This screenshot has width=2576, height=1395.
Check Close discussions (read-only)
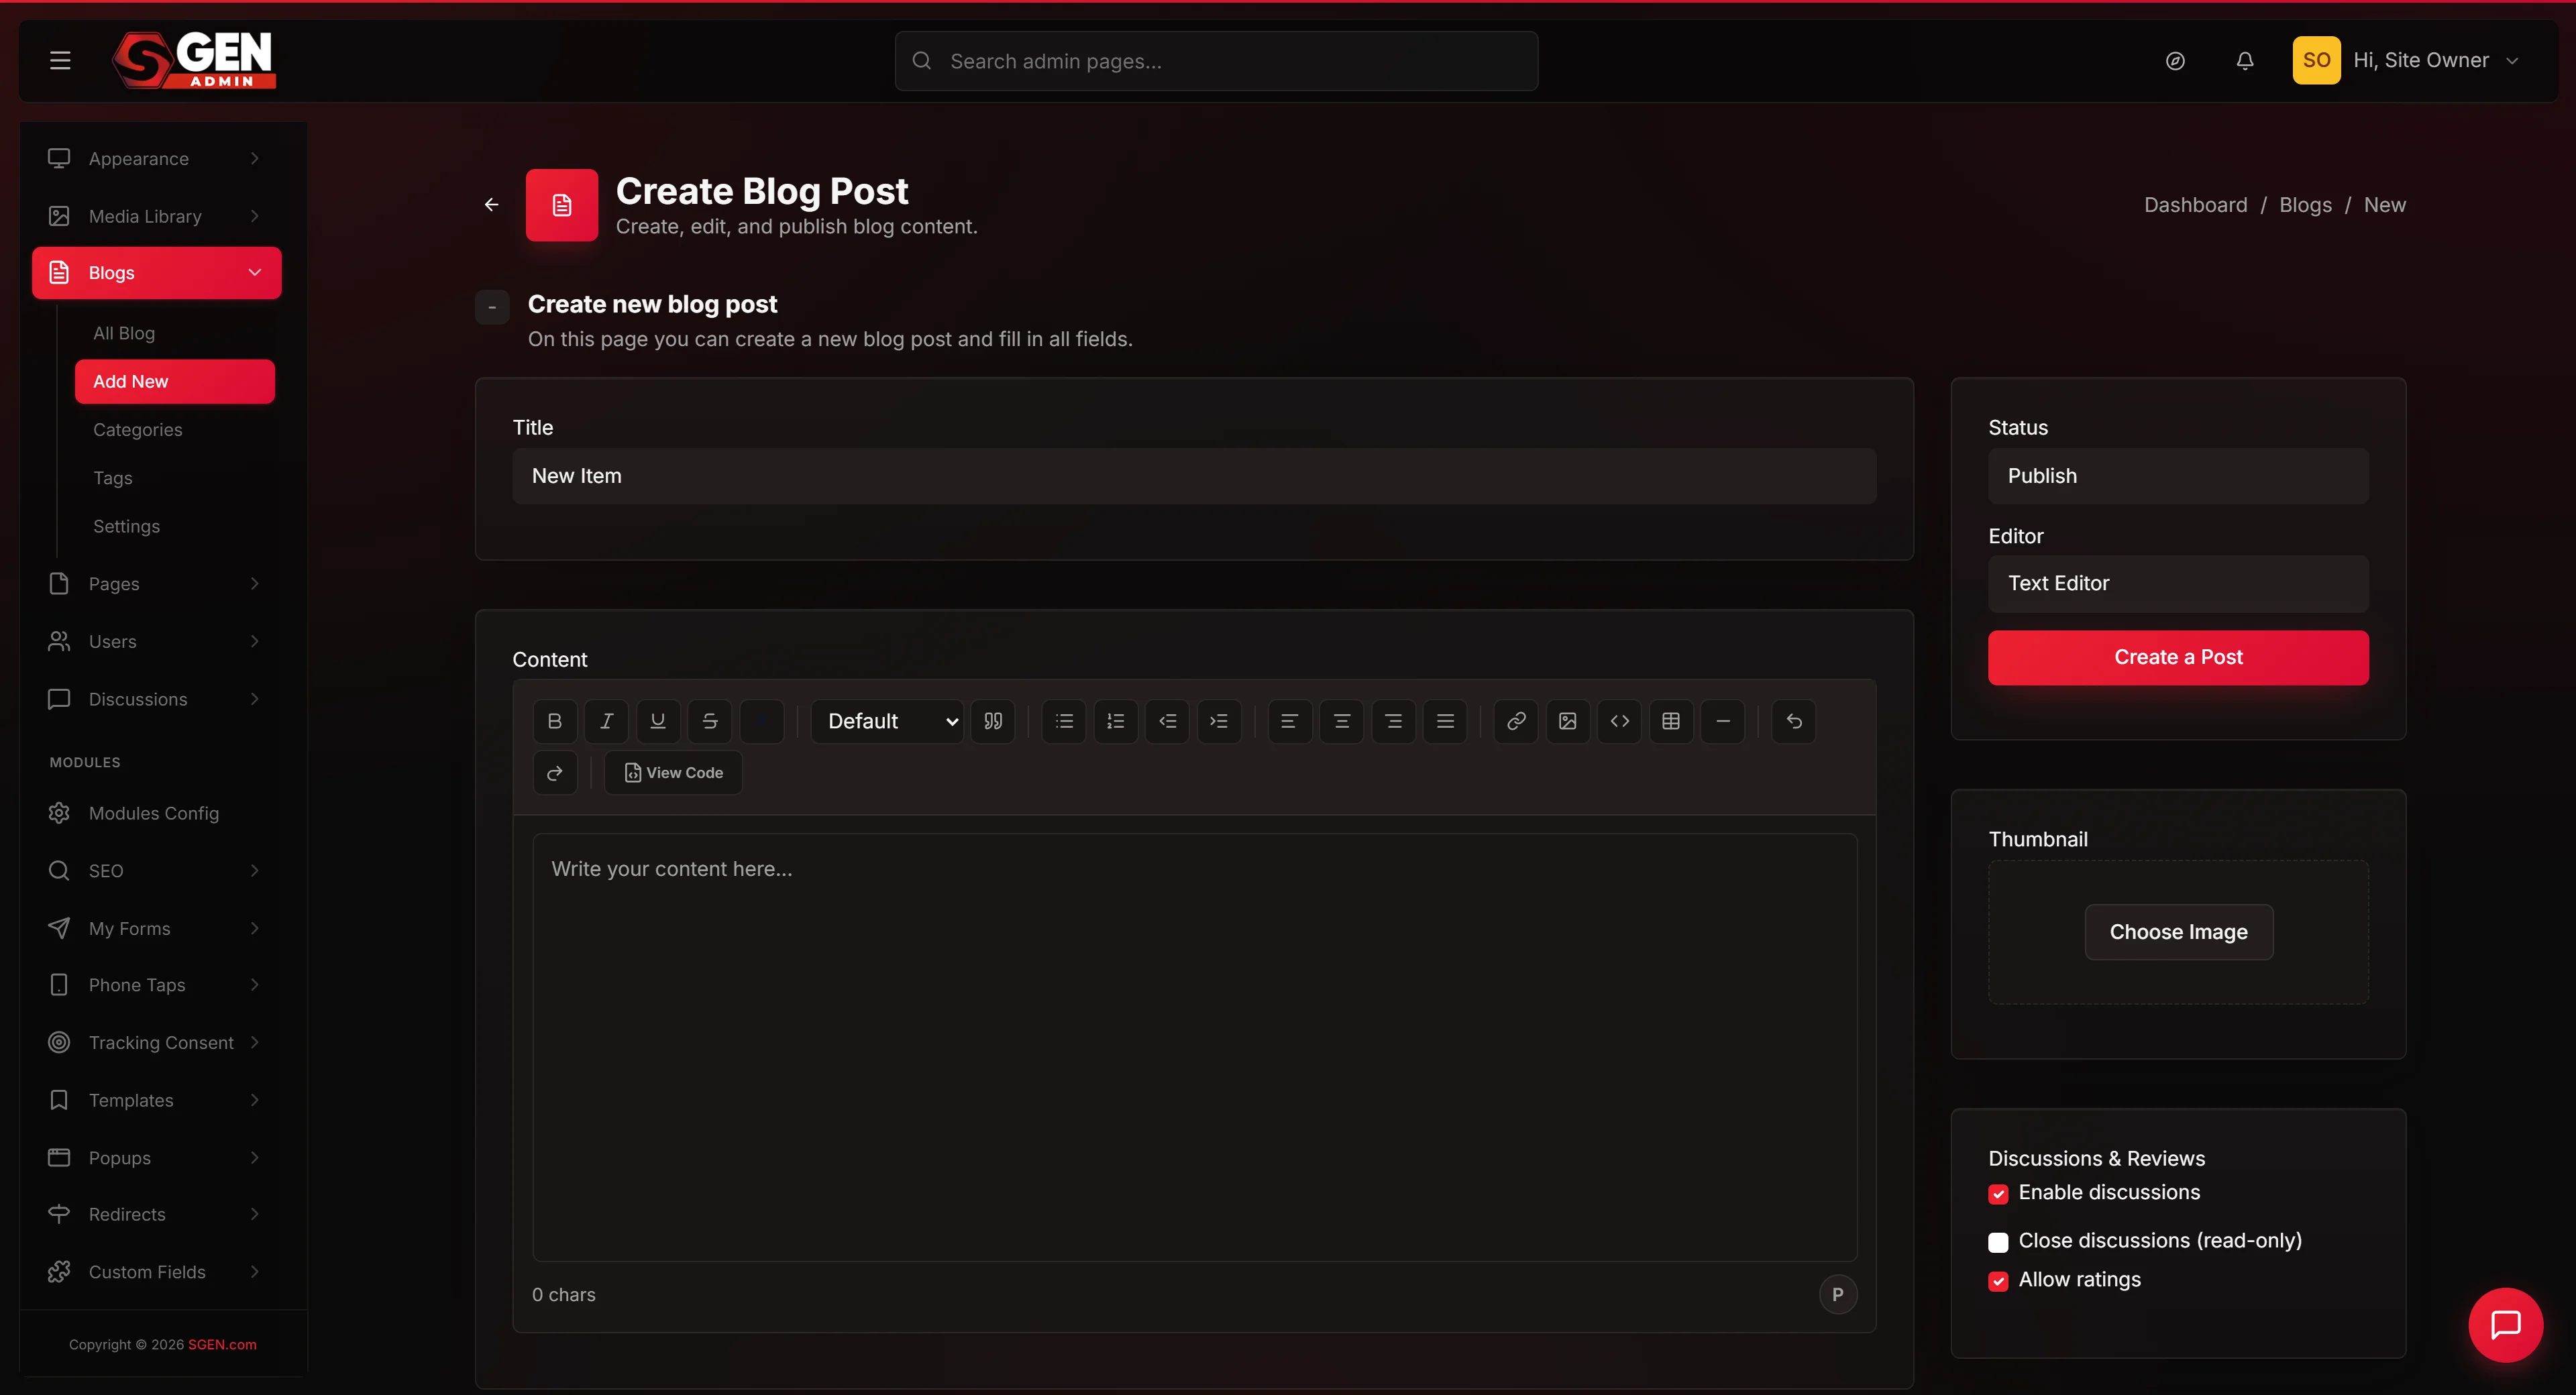1998,1242
